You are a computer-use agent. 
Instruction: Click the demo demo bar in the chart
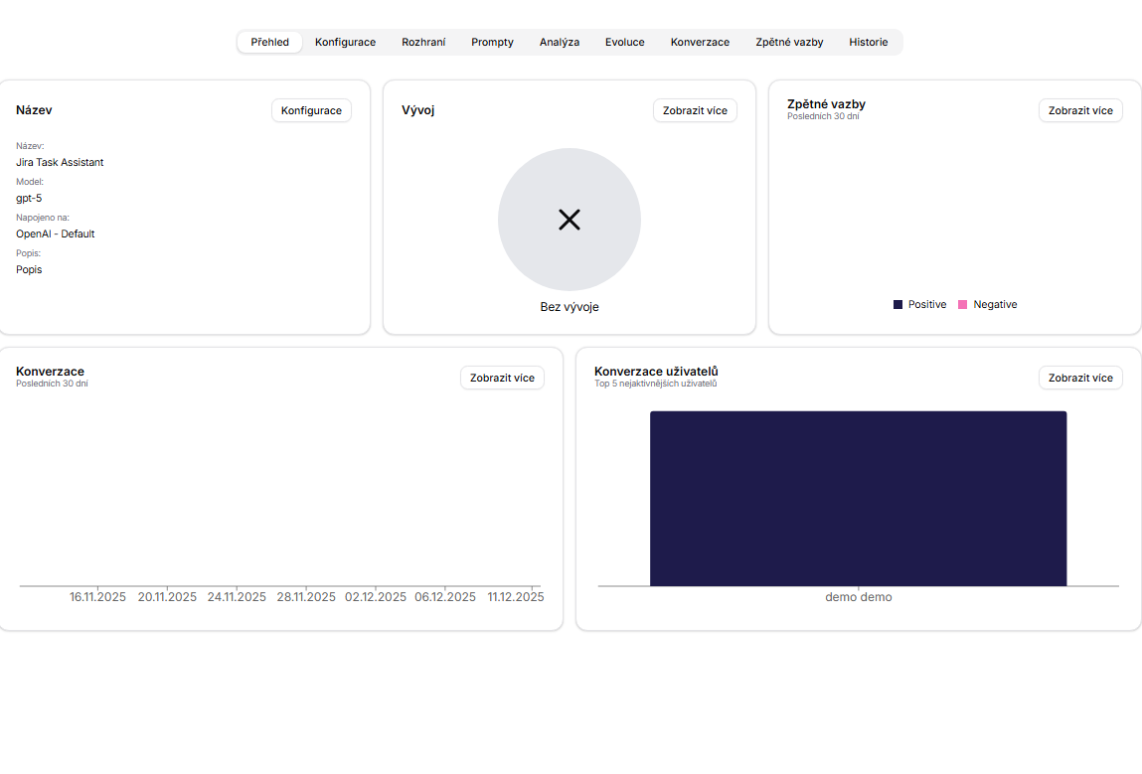pyautogui.click(x=858, y=497)
